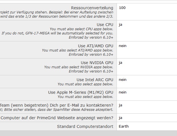Select the Use CPU label
Screen dimensions: 177x136
pyautogui.click(x=105, y=25)
